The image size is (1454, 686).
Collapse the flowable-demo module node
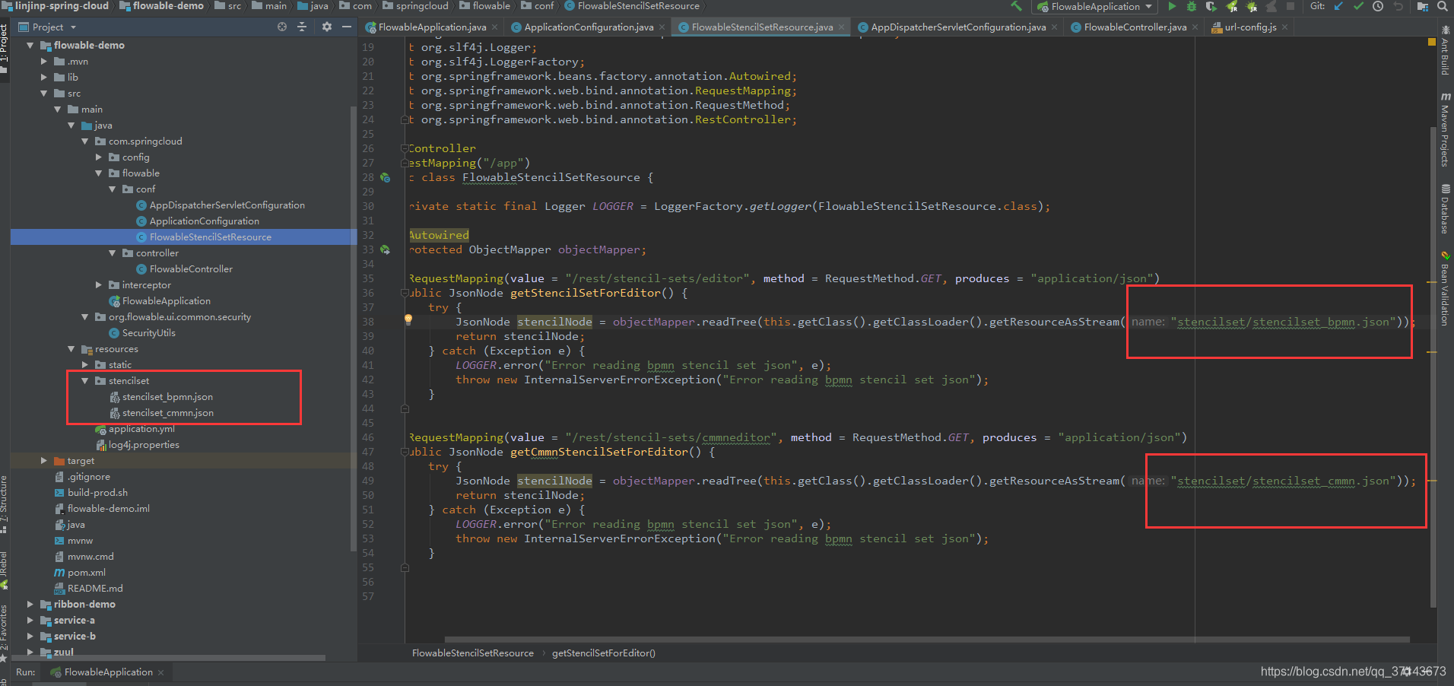[x=30, y=46]
